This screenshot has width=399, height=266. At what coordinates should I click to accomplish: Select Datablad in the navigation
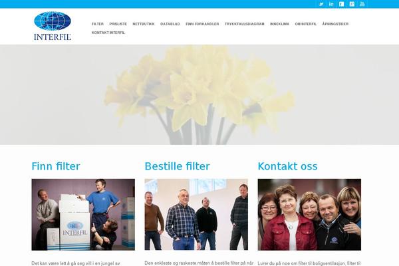(x=170, y=24)
